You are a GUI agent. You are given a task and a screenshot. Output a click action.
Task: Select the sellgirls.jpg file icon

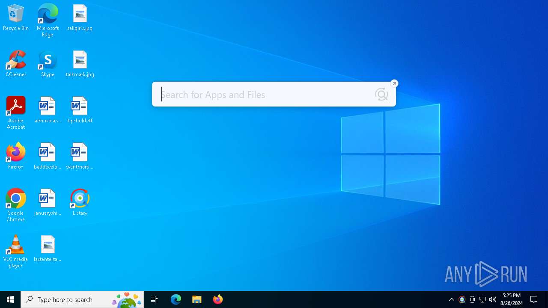pos(80,18)
